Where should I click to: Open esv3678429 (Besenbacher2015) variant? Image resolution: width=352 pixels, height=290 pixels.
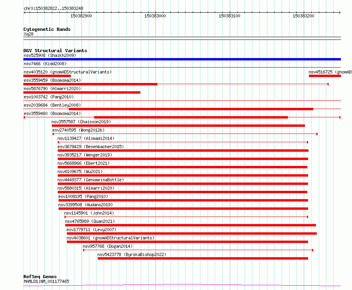pos(91,147)
